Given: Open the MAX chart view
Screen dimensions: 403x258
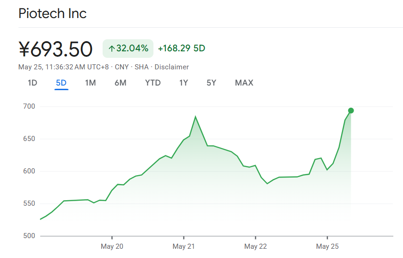Looking at the screenshot, I should [244, 83].
